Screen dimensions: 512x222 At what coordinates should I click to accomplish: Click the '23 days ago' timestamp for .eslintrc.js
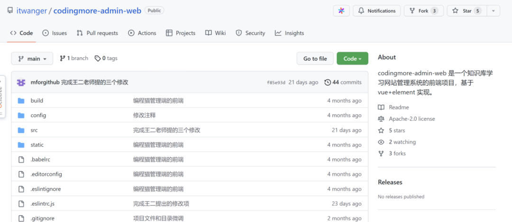point(347,204)
